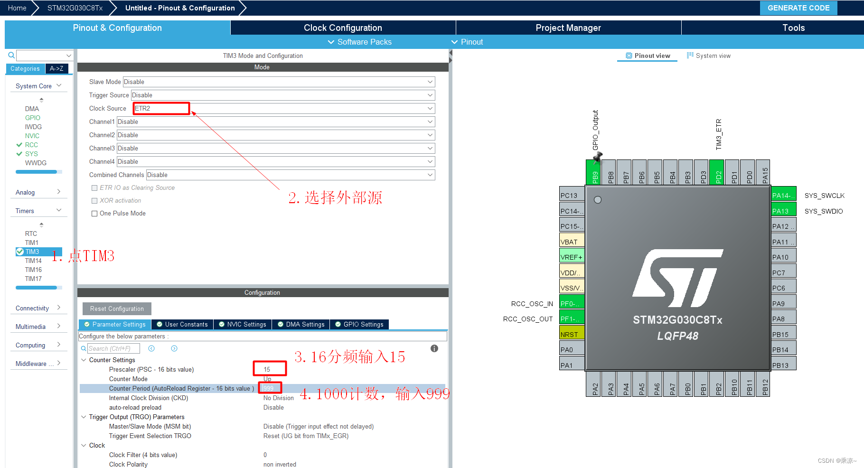The width and height of the screenshot is (864, 468).
Task: Select GPIO under System Core
Action: coord(33,118)
